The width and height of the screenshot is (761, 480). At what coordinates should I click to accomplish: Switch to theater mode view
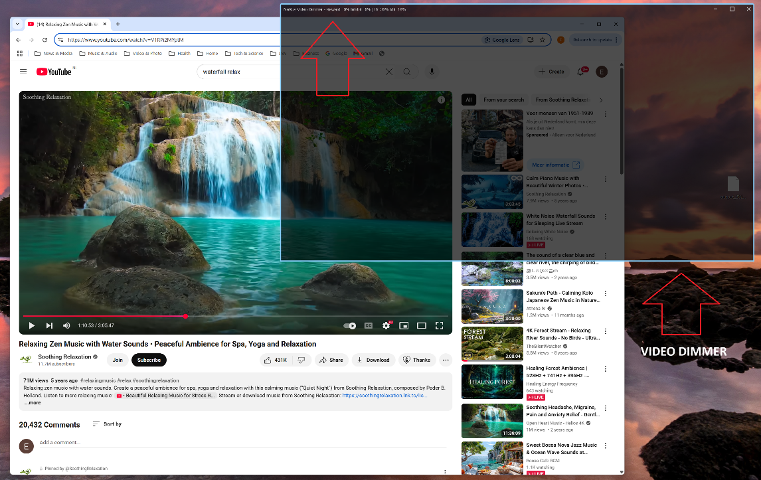click(x=422, y=326)
